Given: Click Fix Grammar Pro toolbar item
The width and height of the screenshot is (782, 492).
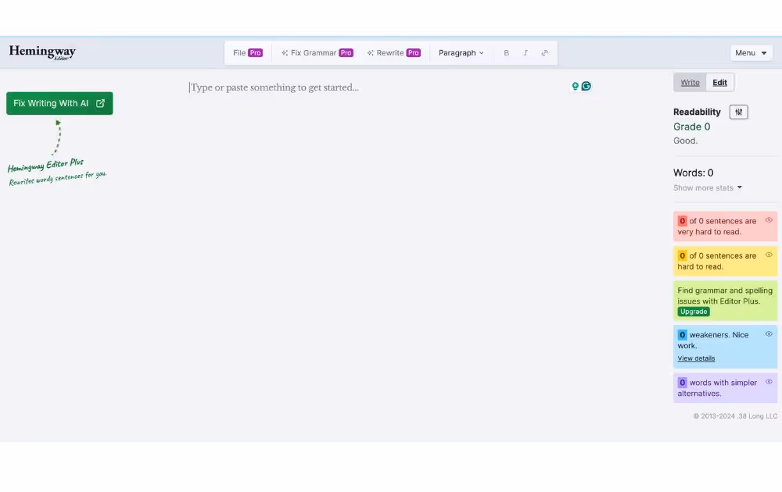Looking at the screenshot, I should click(317, 53).
